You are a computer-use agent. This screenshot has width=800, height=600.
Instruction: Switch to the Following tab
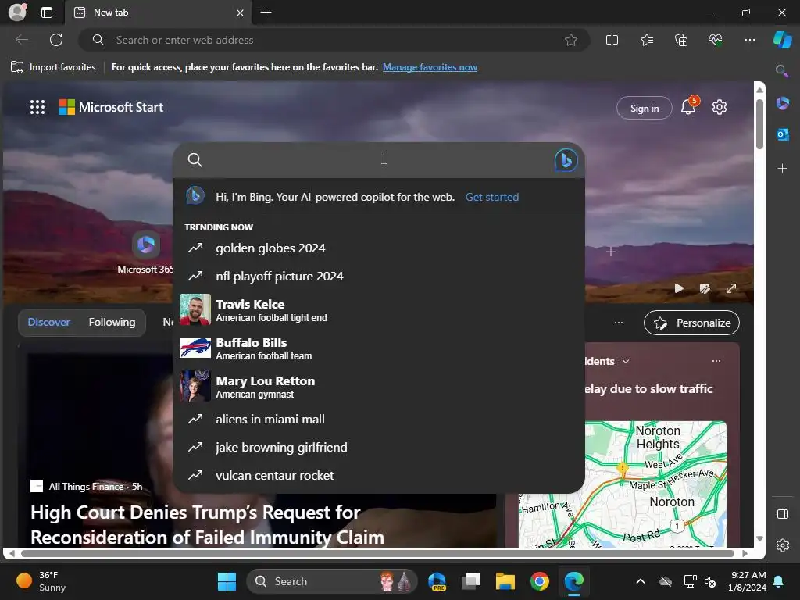(x=112, y=322)
